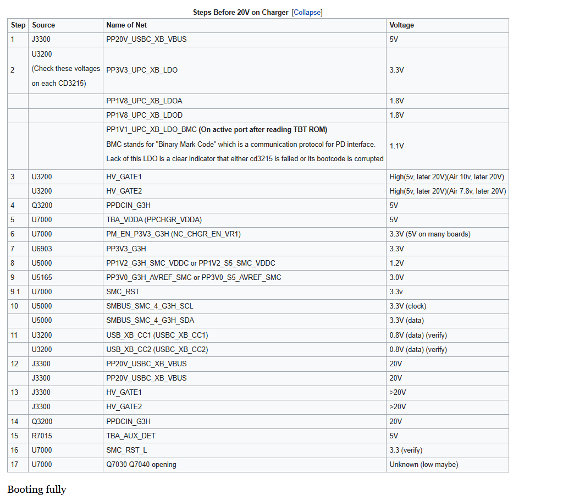Select the TBA_AUX_DET net cell

(x=131, y=436)
